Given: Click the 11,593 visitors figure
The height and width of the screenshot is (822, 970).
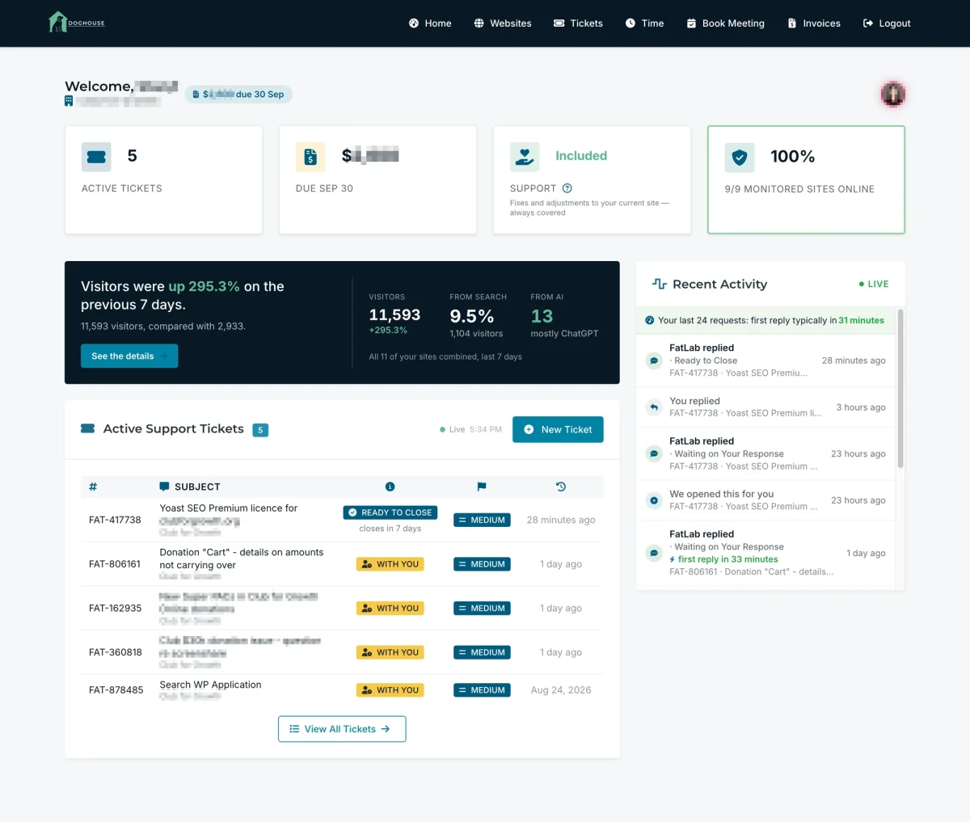Looking at the screenshot, I should (x=394, y=315).
